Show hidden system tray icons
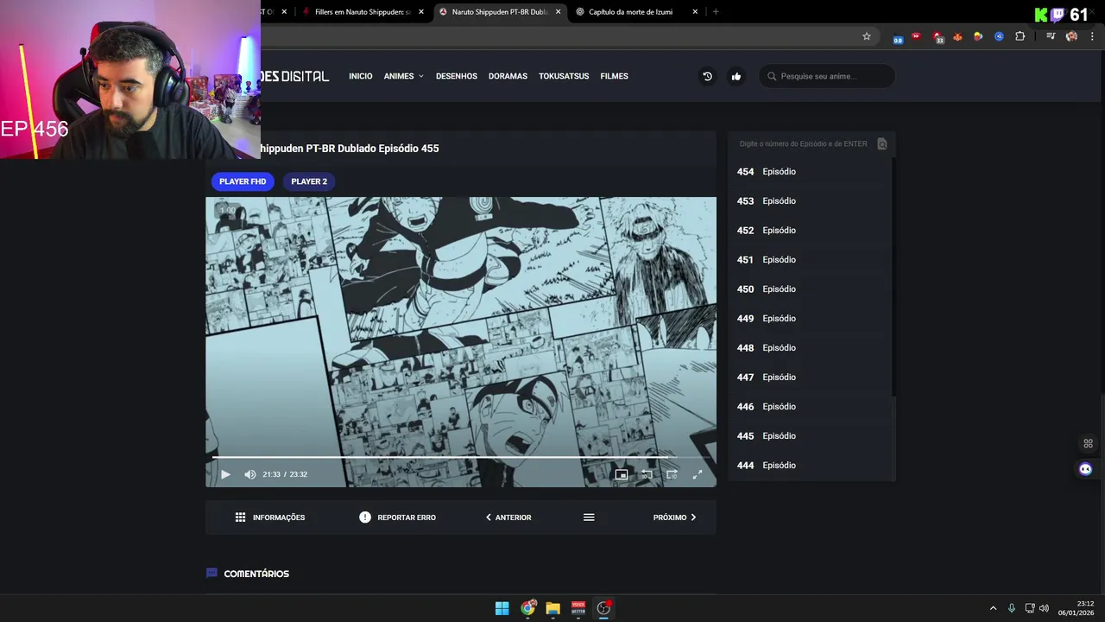Screen dimensions: 1105x622 [993, 608]
